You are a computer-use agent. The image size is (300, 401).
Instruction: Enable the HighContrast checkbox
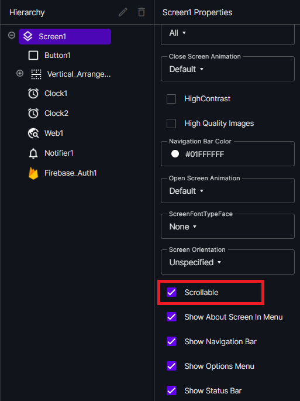[171, 99]
